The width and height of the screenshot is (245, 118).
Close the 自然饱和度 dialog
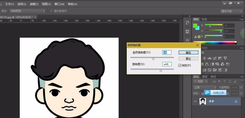pos(197,45)
